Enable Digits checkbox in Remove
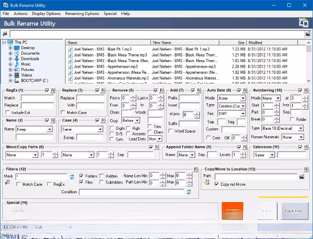313x239 pixels. 112,128
